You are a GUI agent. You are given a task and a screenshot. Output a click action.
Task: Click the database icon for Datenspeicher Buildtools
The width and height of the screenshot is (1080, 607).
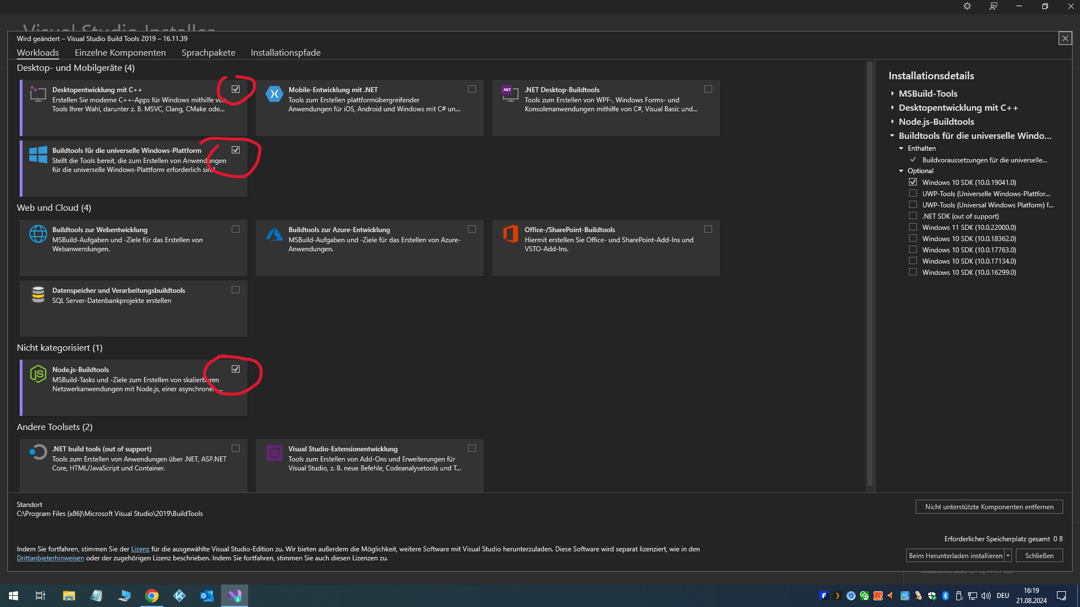pos(38,295)
